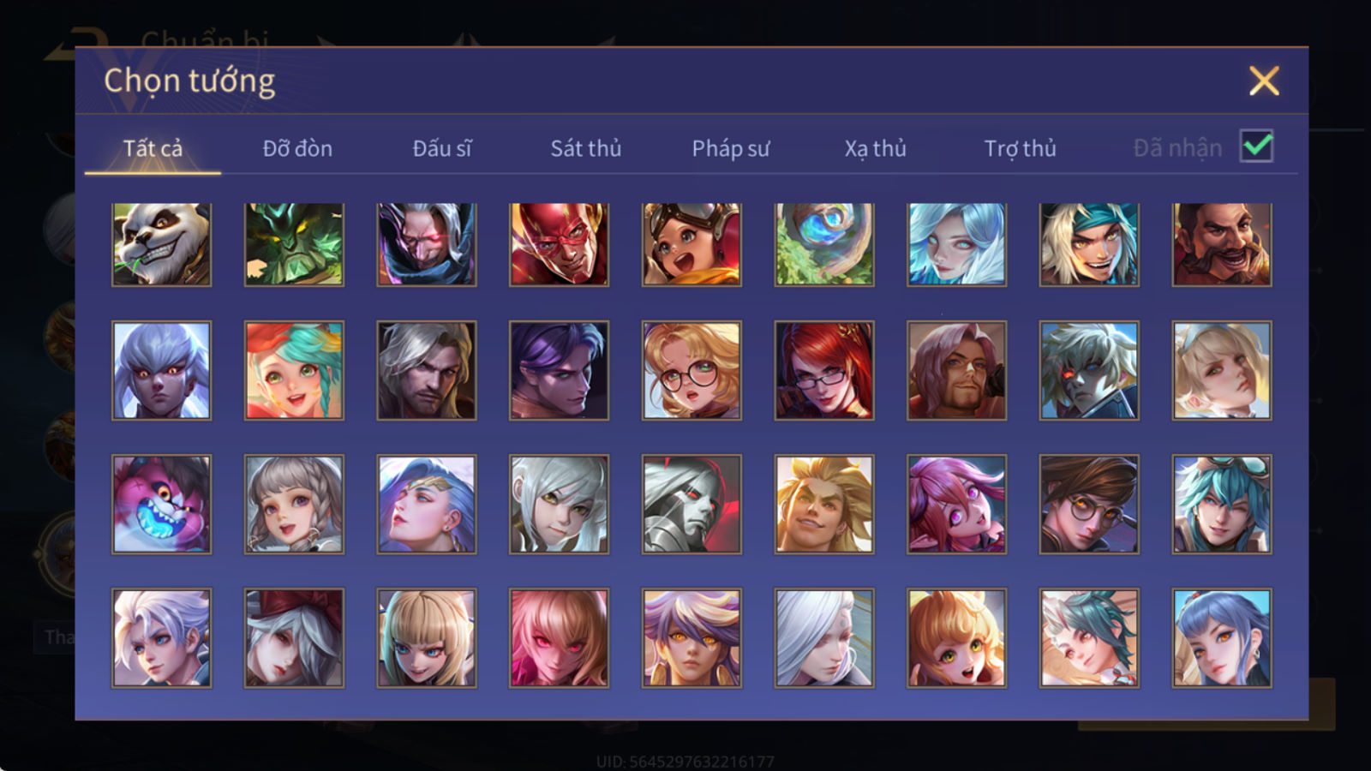Select the panda hero portrait
Screen dimensions: 1371x771
pyautogui.click(x=161, y=244)
